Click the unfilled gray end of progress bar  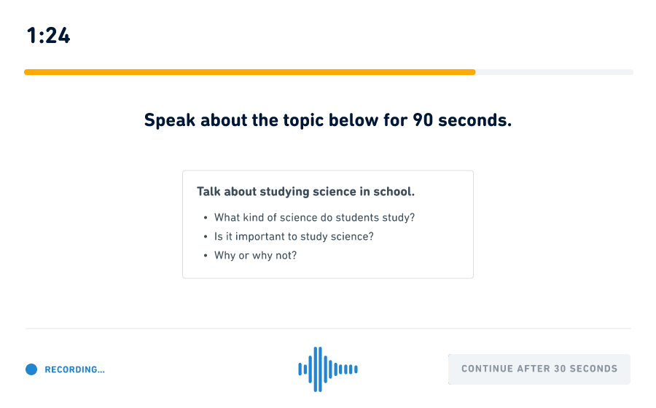point(555,72)
